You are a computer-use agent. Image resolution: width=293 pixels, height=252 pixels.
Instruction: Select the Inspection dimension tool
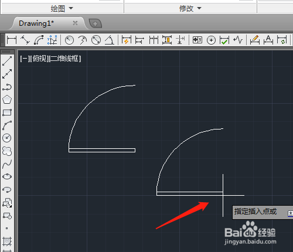[x=224, y=40]
